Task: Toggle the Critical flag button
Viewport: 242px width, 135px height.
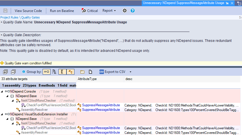Action: (x=89, y=11)
